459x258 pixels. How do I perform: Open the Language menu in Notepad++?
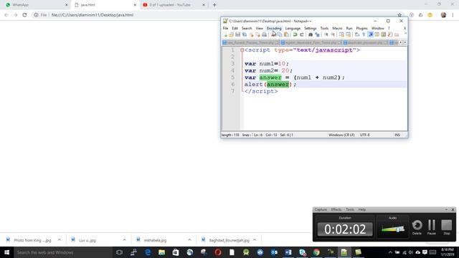pos(293,28)
